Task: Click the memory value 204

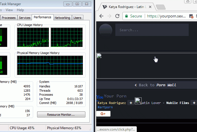Action: (28, 99)
